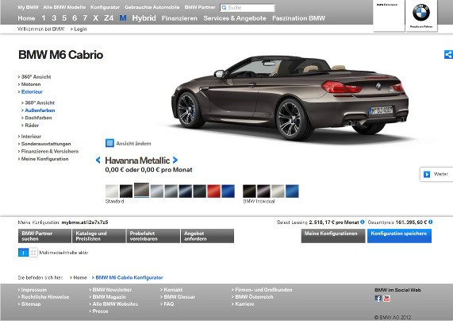Select the black standard color swatch
The image size is (453, 321).
coord(126,191)
